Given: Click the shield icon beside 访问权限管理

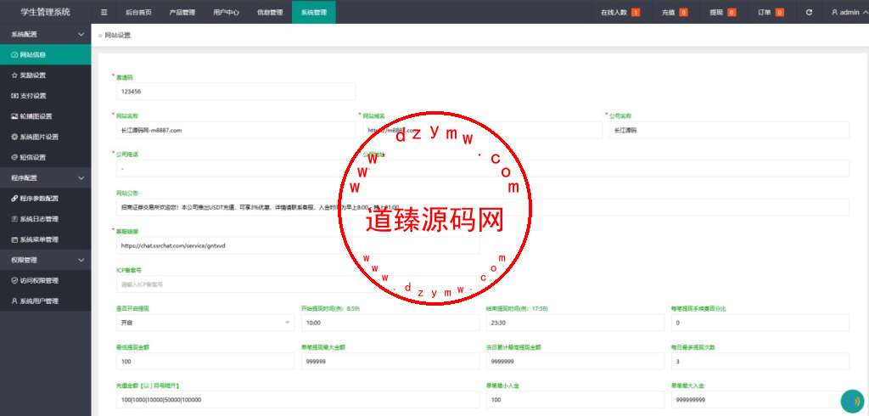Looking at the screenshot, I should pos(14,281).
